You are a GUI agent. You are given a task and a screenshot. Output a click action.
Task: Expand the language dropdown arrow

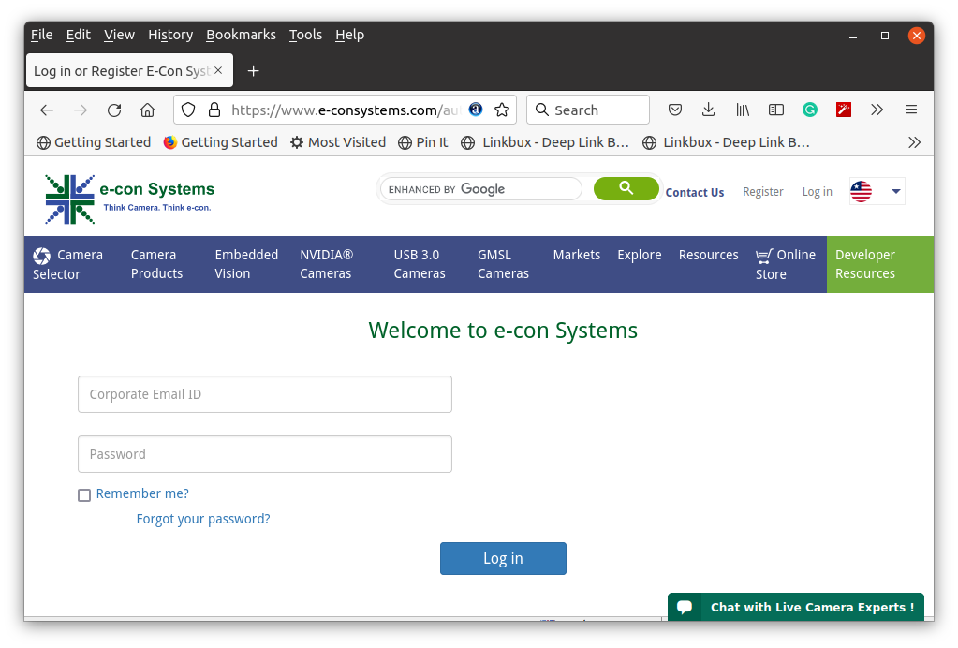895,192
